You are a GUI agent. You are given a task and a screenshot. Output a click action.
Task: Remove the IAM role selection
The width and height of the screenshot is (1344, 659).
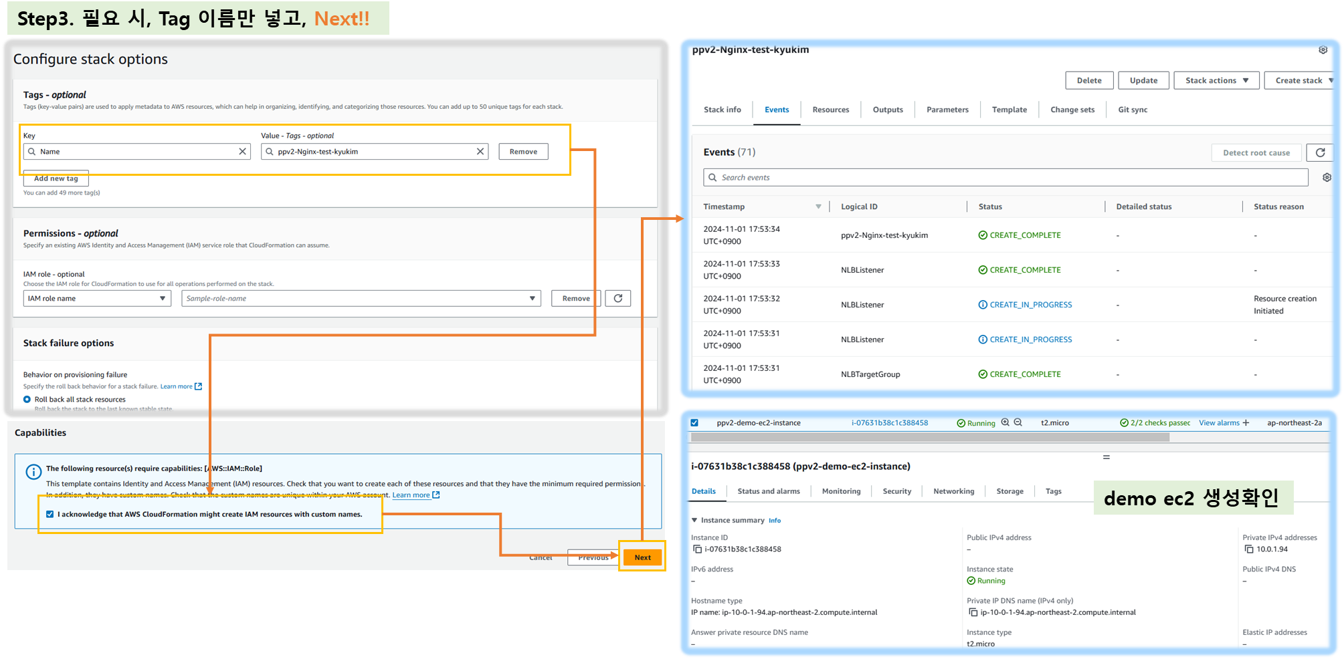tap(576, 298)
